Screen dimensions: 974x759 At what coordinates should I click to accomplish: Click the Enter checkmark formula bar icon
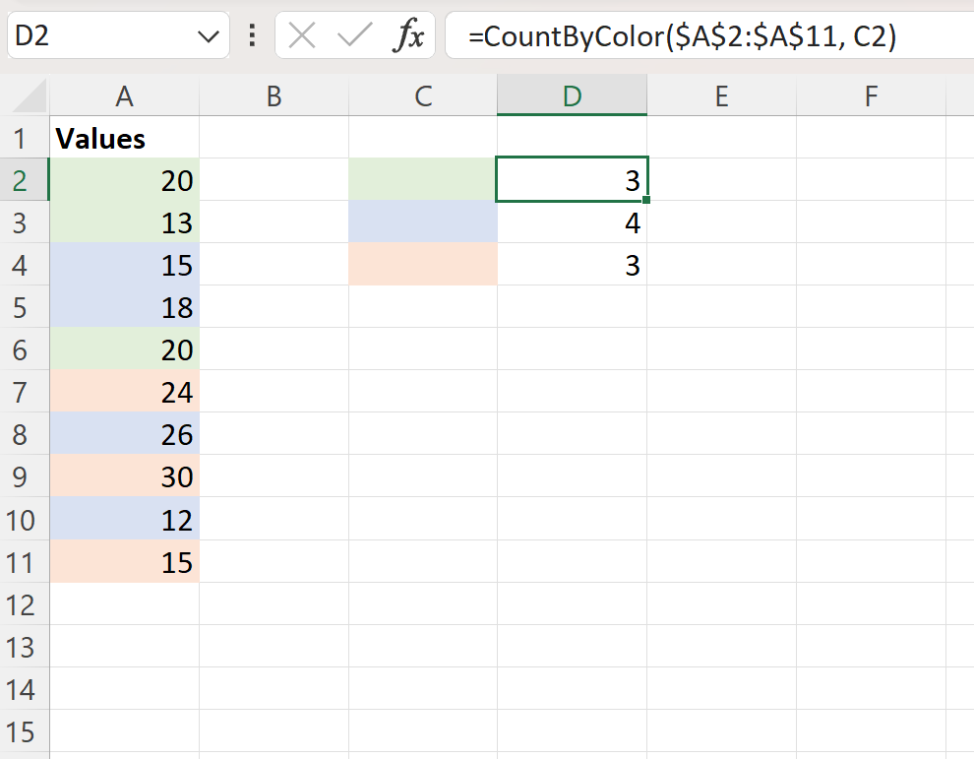(x=355, y=34)
